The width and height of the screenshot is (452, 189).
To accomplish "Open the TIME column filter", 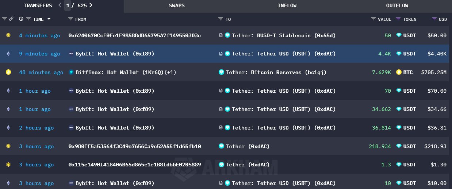I will pos(28,19).
